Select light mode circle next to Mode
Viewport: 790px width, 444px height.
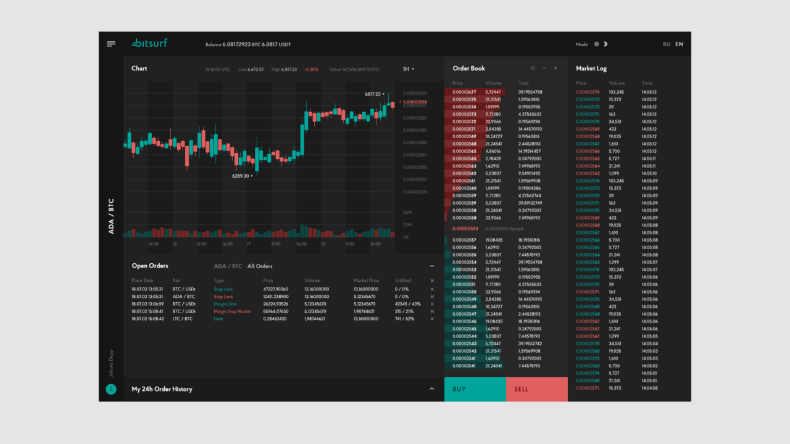596,44
